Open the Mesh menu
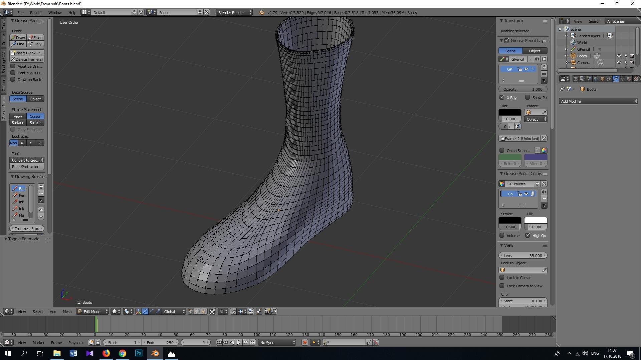The image size is (641, 360). [67, 311]
